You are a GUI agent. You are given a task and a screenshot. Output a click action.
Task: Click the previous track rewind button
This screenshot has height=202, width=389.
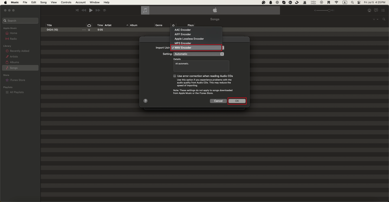(84, 10)
